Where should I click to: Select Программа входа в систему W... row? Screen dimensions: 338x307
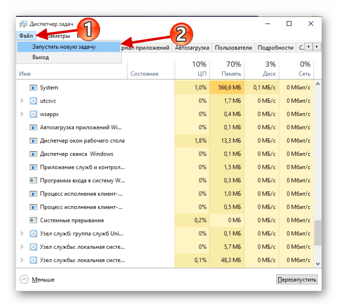tap(165, 180)
